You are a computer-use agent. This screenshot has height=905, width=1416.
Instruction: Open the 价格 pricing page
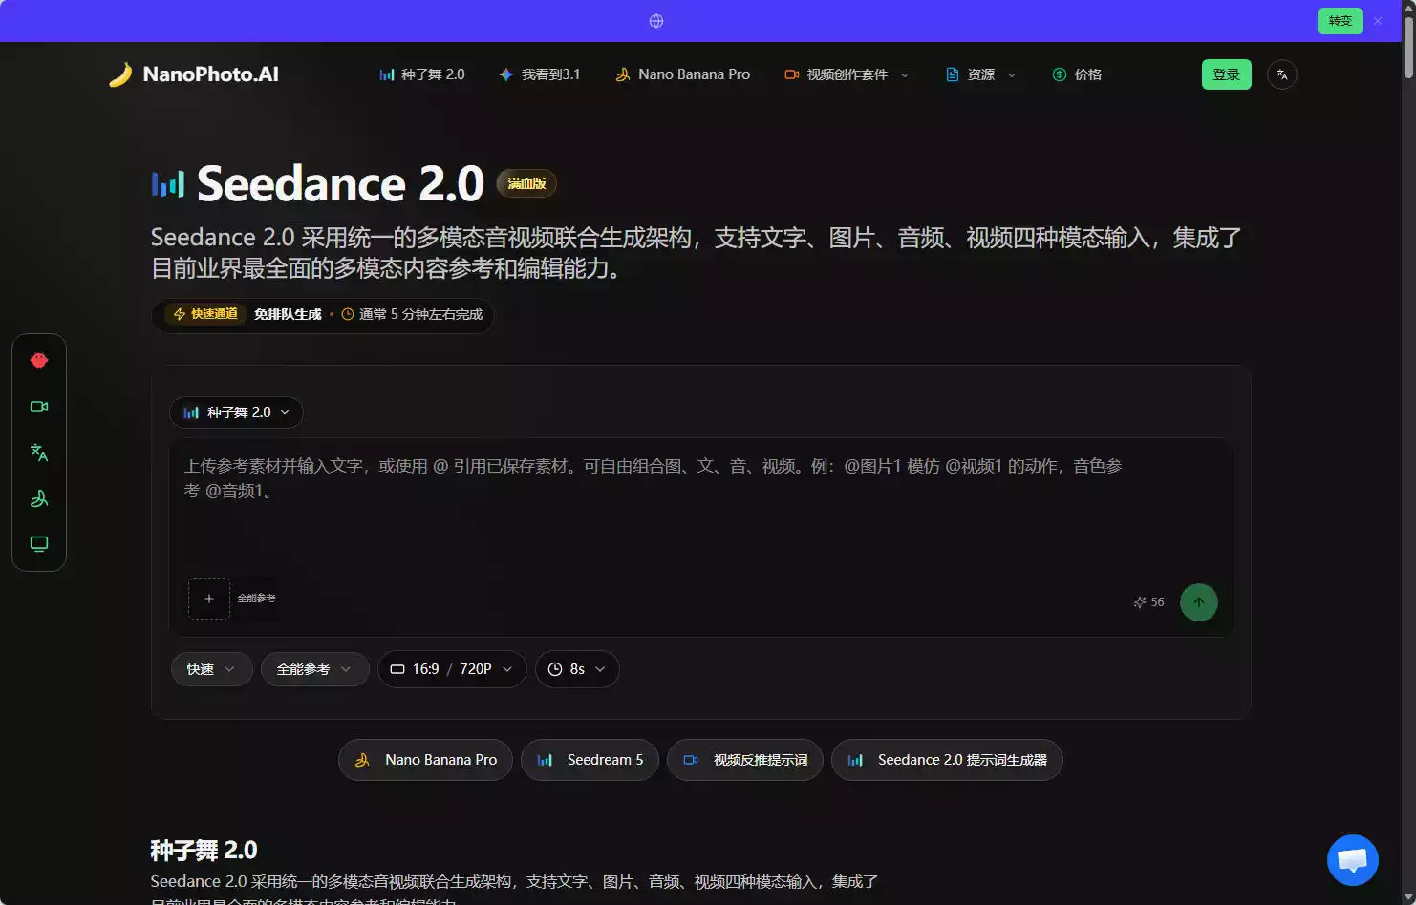pyautogui.click(x=1077, y=74)
